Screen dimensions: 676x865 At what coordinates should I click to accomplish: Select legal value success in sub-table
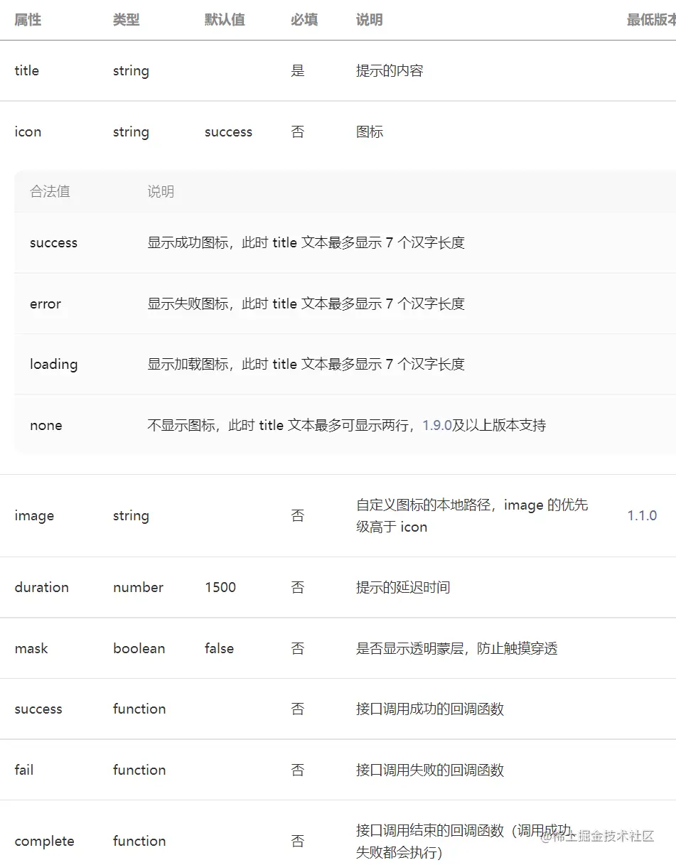53,242
